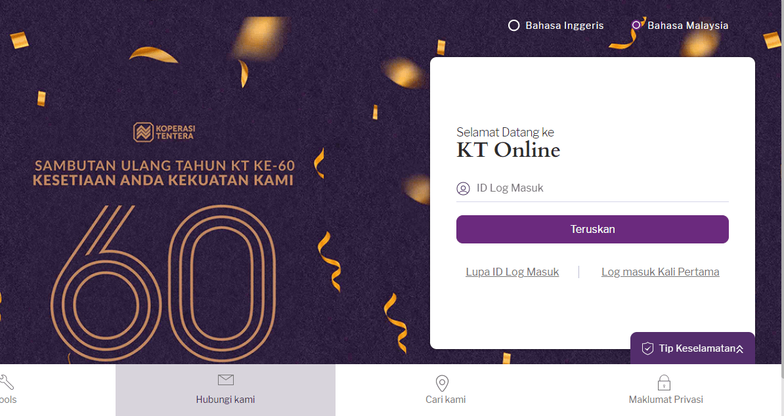784x416 pixels.
Task: Click the shield icon beside Tip Keselamatan
Action: [x=647, y=348]
